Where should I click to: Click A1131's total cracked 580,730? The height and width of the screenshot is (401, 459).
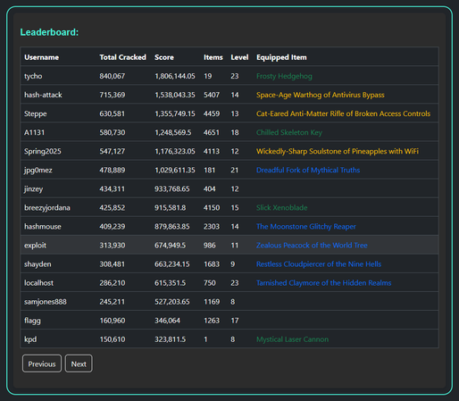113,132
